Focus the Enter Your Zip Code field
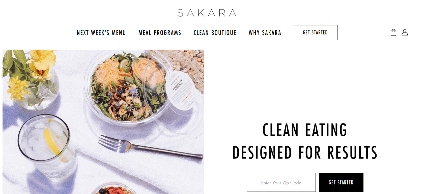Image resolution: width=424 pixels, height=194 pixels. point(281,182)
